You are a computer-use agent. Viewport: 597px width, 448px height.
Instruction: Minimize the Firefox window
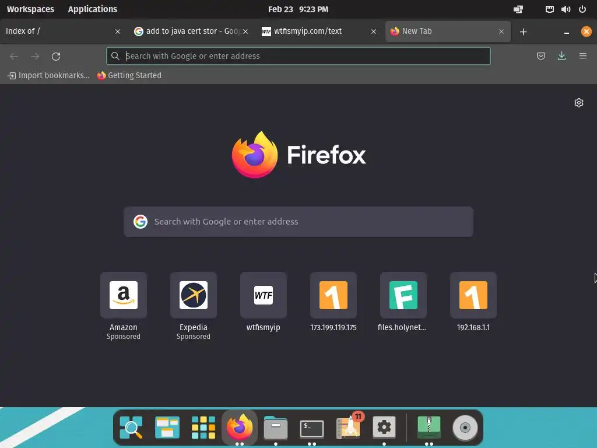coord(567,33)
